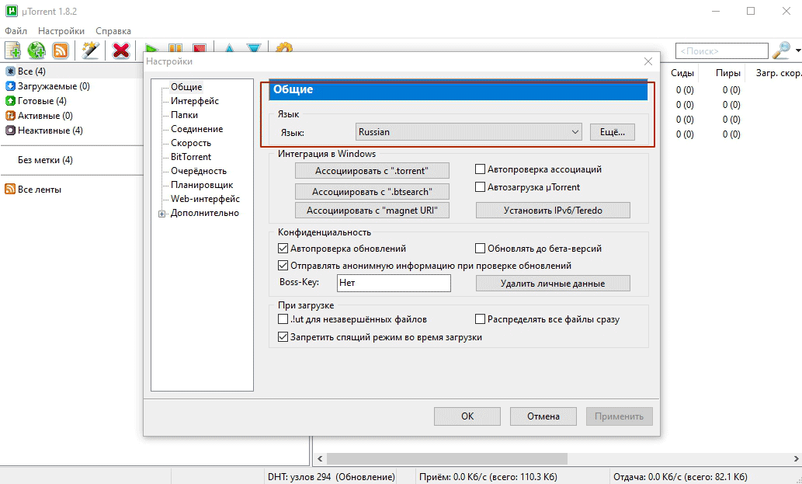Select 'Интерфейс' in settings tree
Screen dimensions: 802x484
point(194,101)
